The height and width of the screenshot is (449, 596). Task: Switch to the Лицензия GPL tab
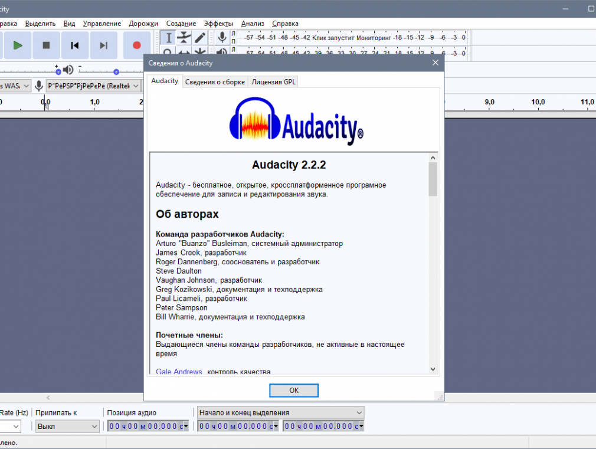coord(273,82)
